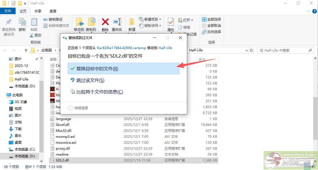This screenshot has width=318, height=170.
Task: Open the Easy access (轻松访问) dropdown
Action: click(x=150, y=26)
